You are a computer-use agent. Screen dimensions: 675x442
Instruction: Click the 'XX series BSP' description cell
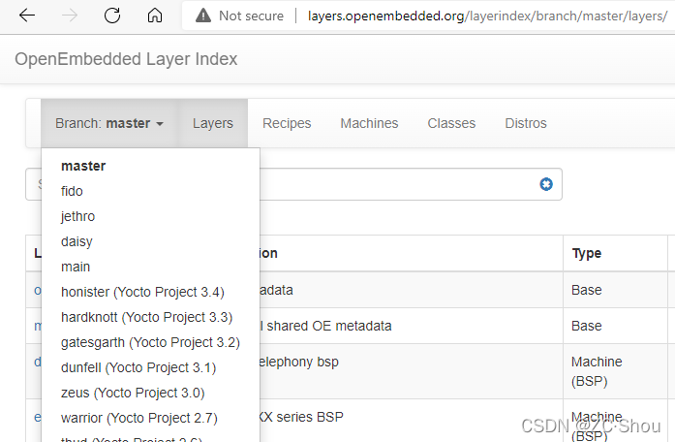[x=301, y=417]
